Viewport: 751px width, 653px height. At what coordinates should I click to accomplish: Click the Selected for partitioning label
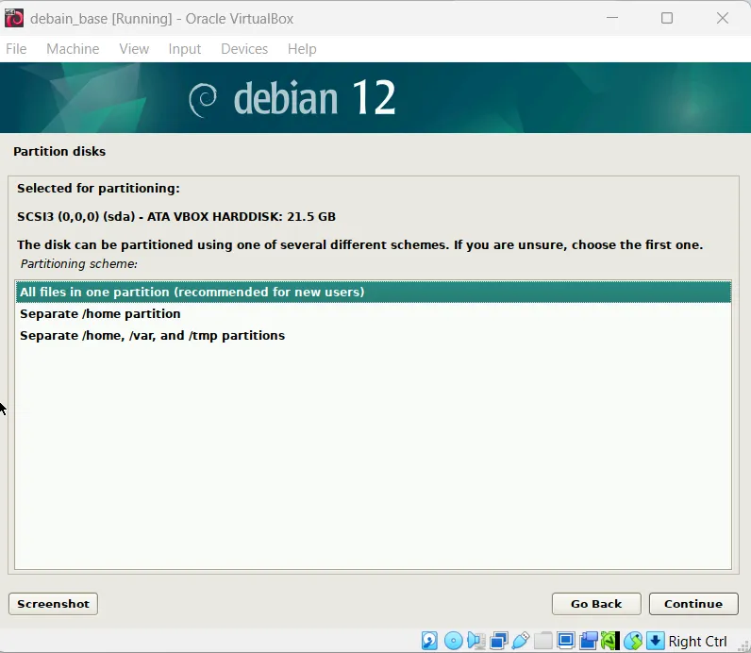pos(99,189)
